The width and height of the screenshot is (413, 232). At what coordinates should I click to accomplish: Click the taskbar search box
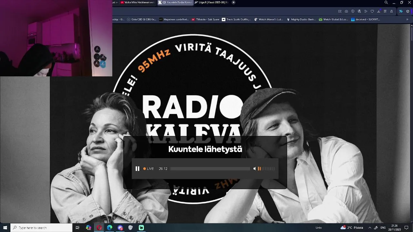(41, 227)
